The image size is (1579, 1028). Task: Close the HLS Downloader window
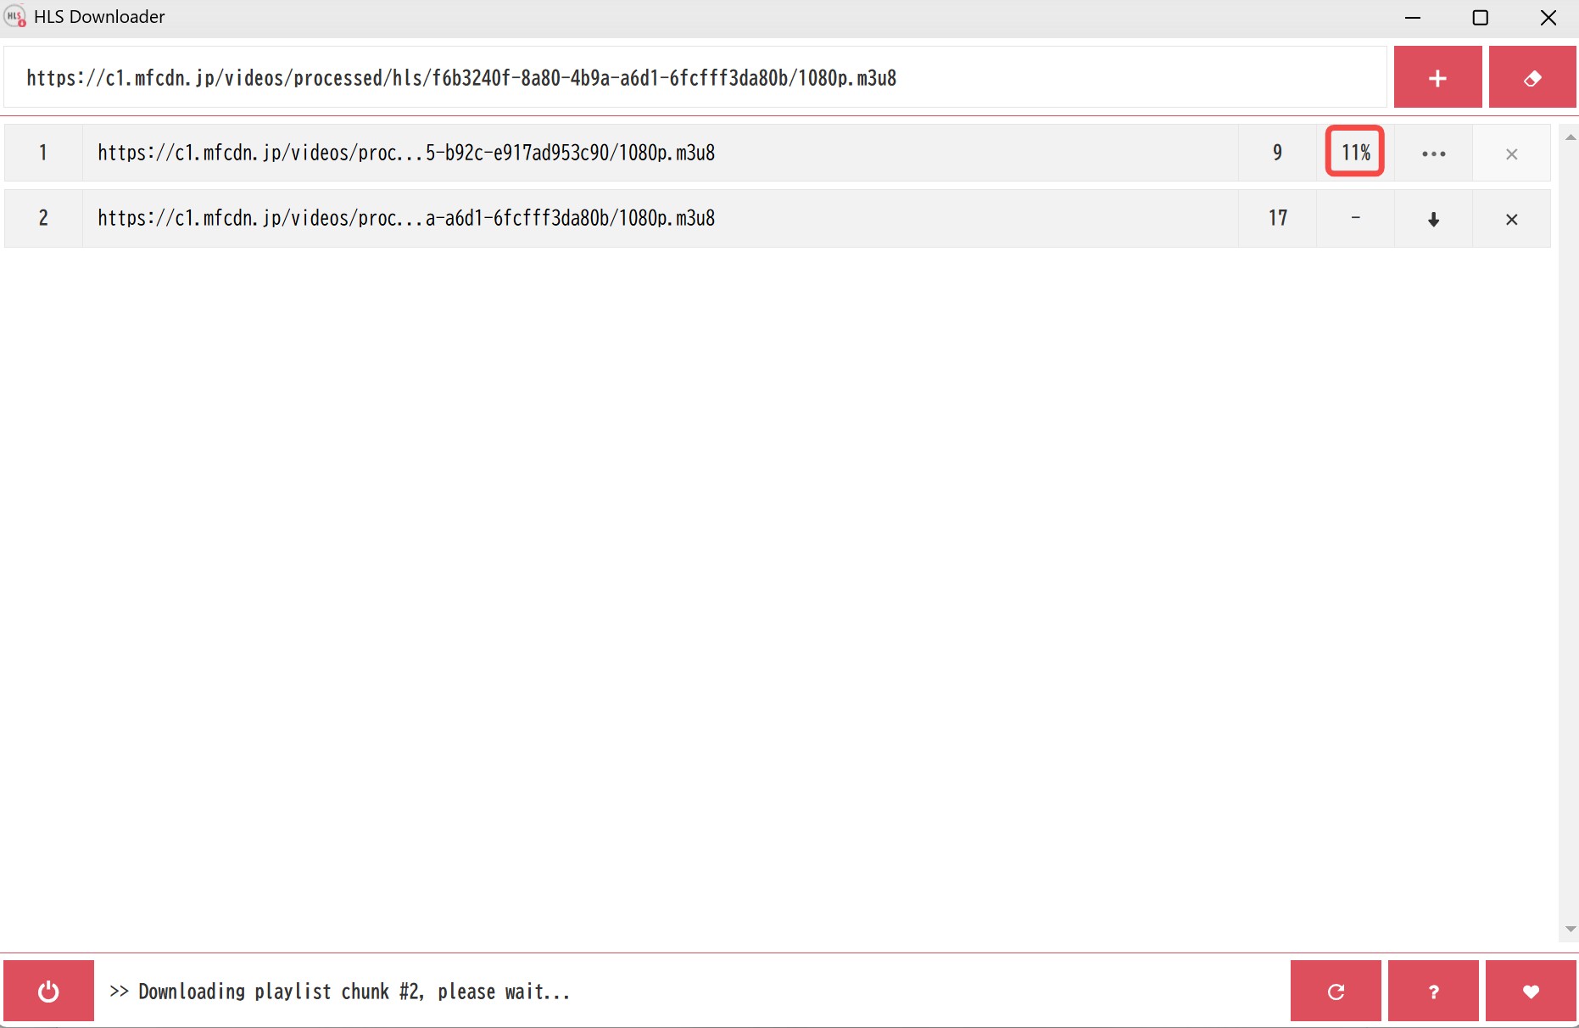pyautogui.click(x=1548, y=18)
